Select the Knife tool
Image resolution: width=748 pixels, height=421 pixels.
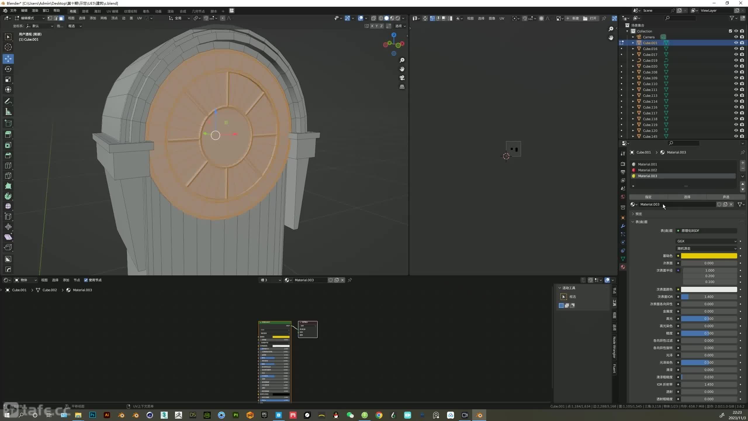pyautogui.click(x=8, y=176)
